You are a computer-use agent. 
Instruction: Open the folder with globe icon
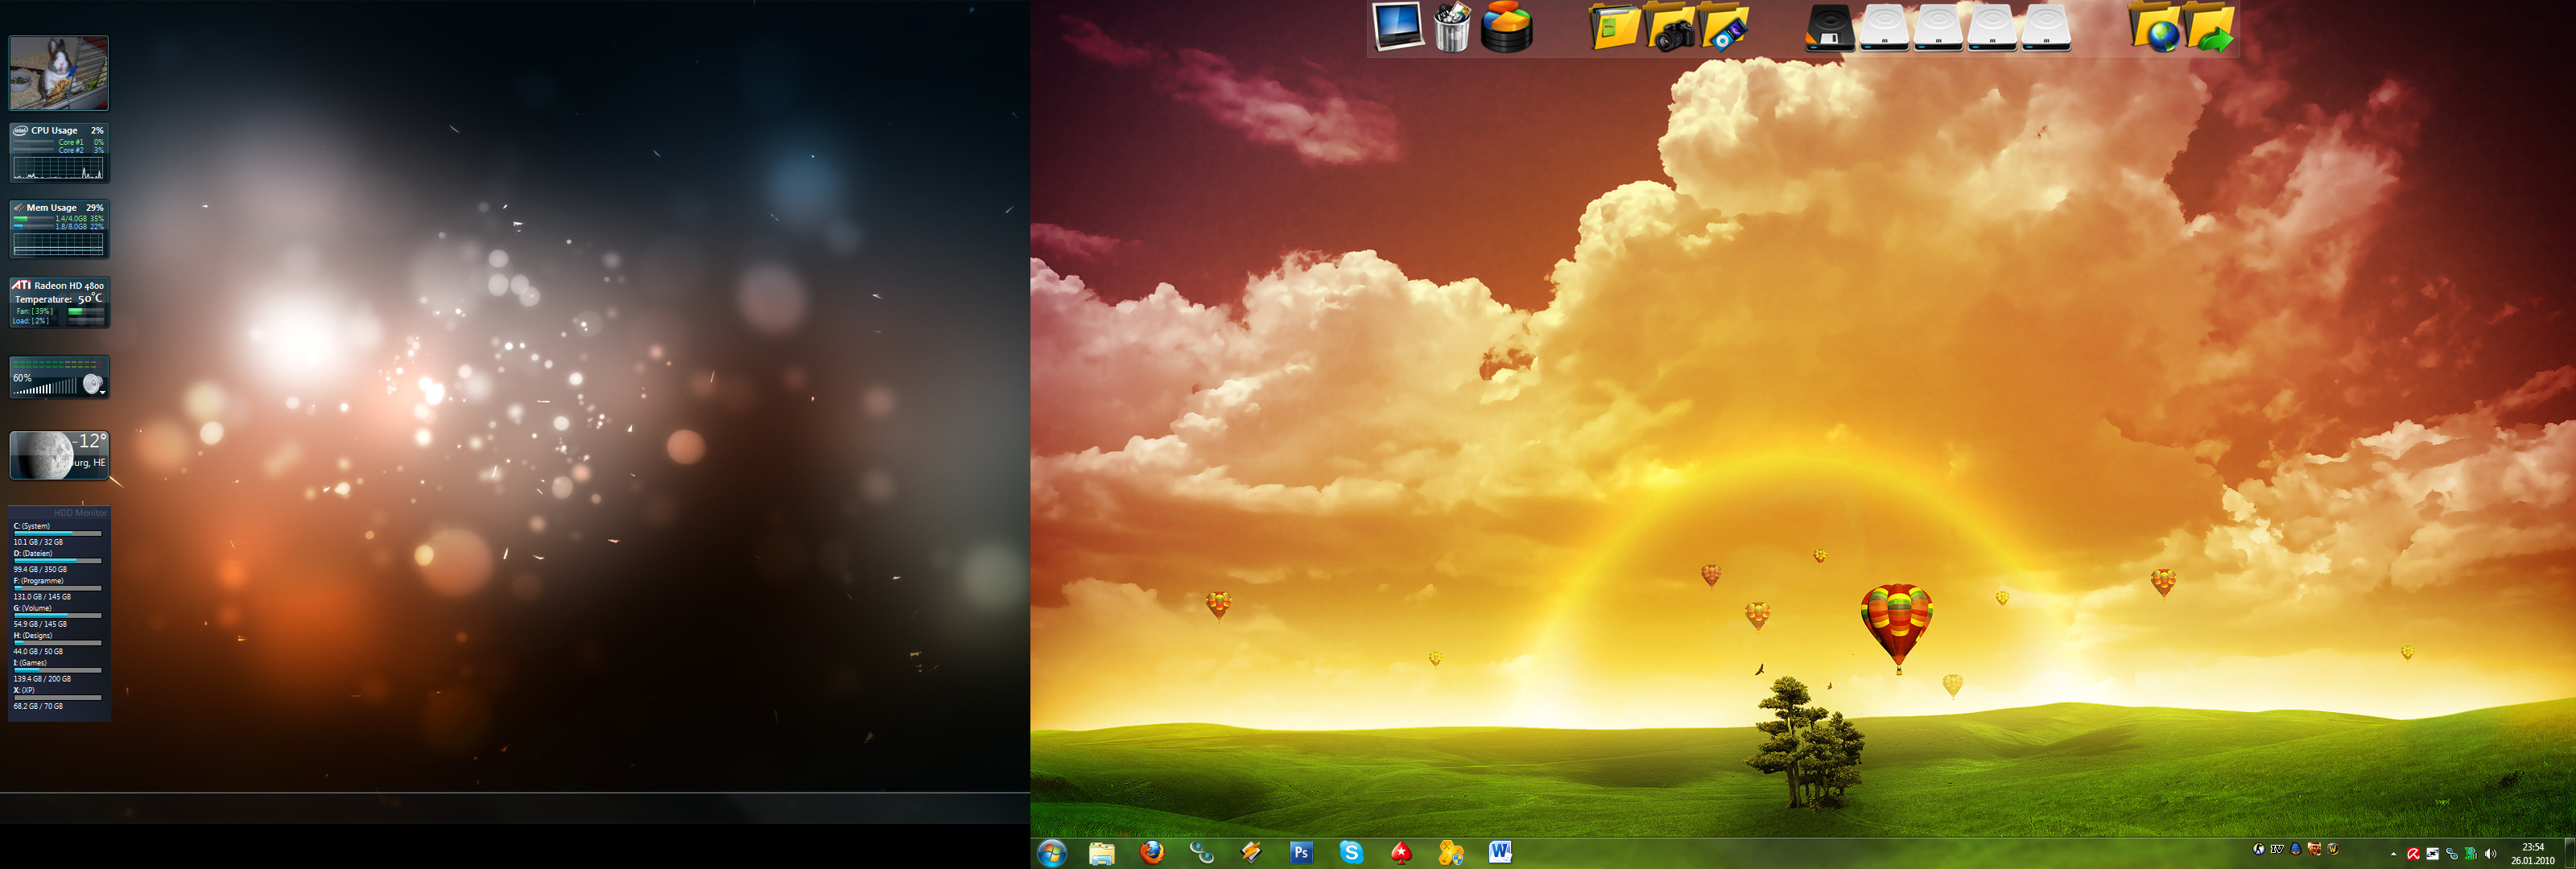coord(2155,27)
